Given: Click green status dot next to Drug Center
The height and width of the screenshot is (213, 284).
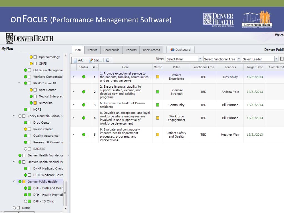Looking at the screenshot, I should 26,123.
